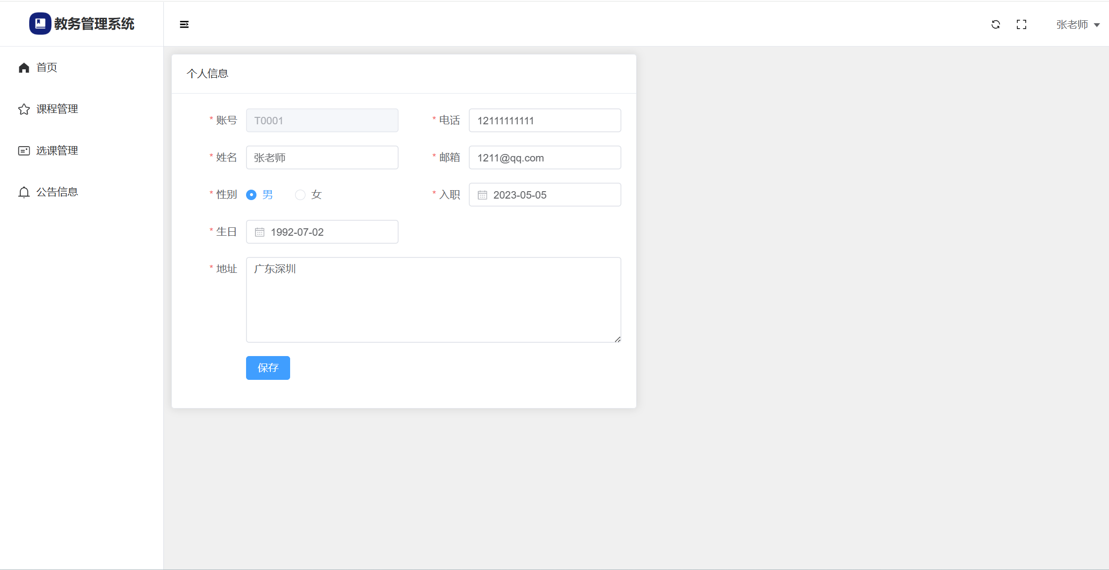Open the 张老师 user dropdown menu
The image size is (1109, 570).
(x=1078, y=25)
